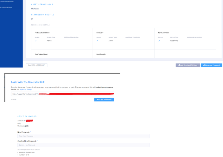Click the IT permission profile value
The width and height of the screenshot is (223, 157).
pyautogui.click(x=32, y=19)
